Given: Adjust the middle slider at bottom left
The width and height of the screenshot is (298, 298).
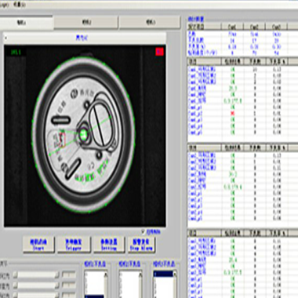Looking at the screenshot, I should click(x=36, y=285).
